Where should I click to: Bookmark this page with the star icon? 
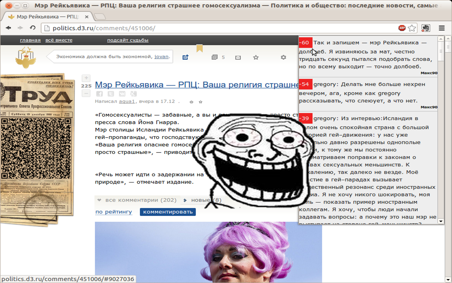point(412,28)
